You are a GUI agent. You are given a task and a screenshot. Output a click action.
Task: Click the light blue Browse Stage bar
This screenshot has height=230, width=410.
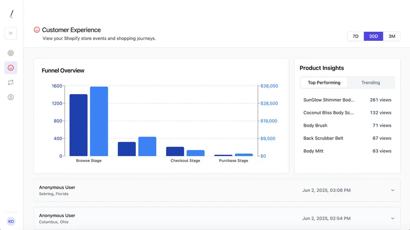click(x=99, y=121)
